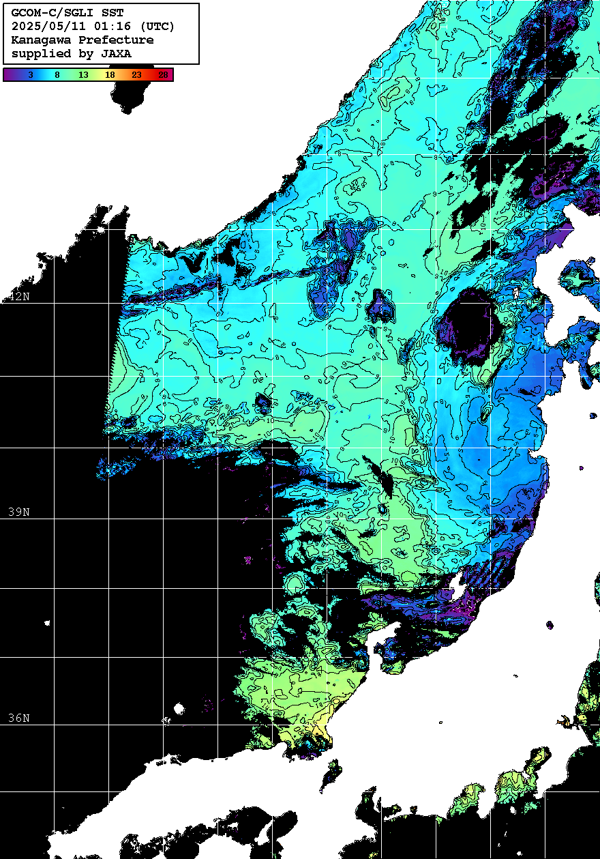600x859 pixels.
Task: Click the "36N" latitude label
Action: pyautogui.click(x=20, y=718)
